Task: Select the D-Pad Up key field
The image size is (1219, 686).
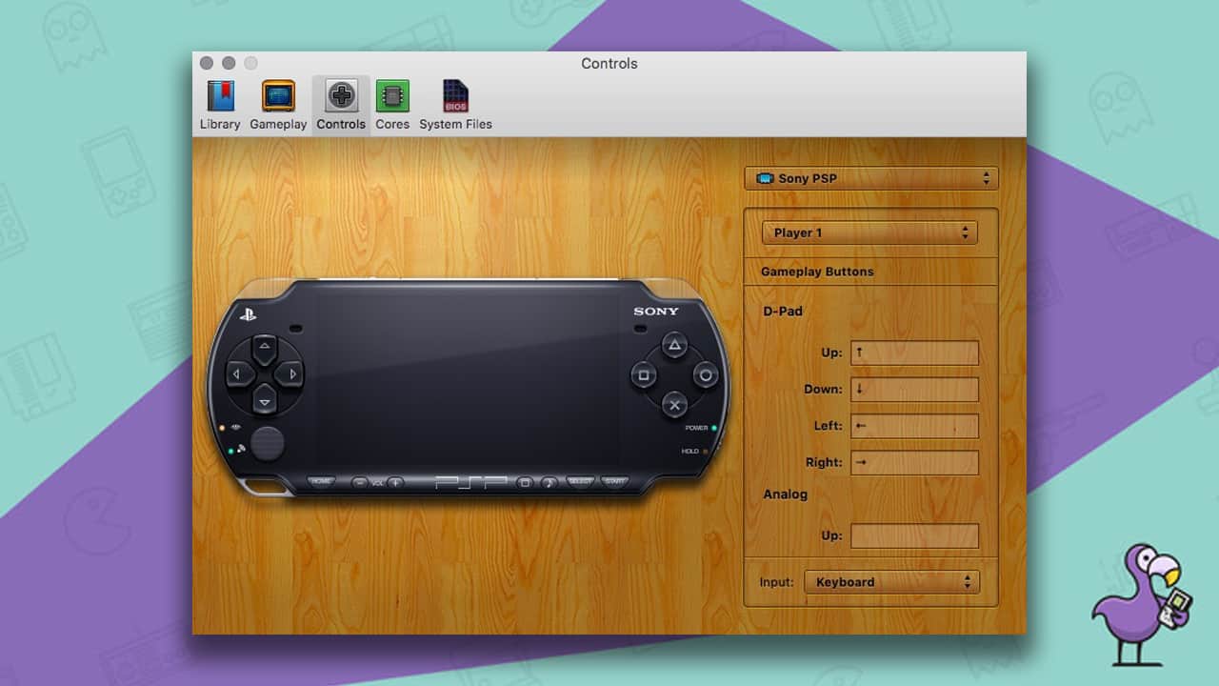Action: [x=914, y=353]
